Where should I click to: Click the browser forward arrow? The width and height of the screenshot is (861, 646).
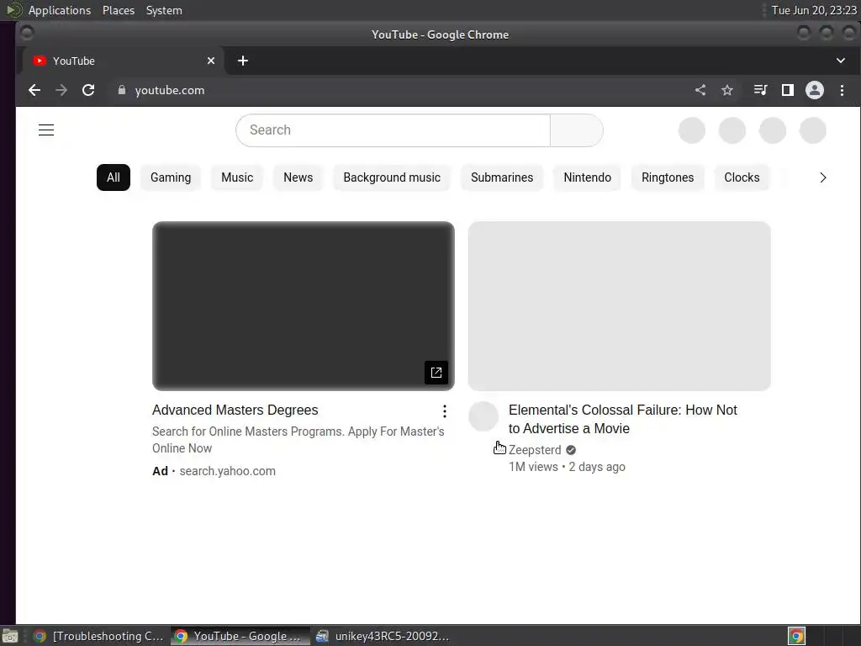[61, 90]
